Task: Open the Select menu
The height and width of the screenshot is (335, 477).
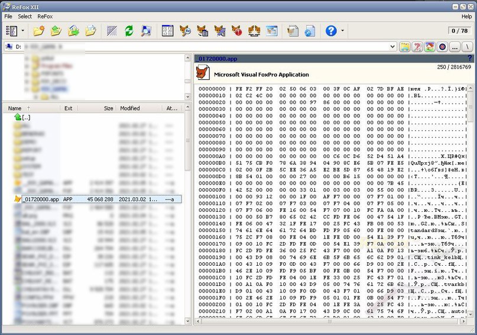Action: click(25, 17)
